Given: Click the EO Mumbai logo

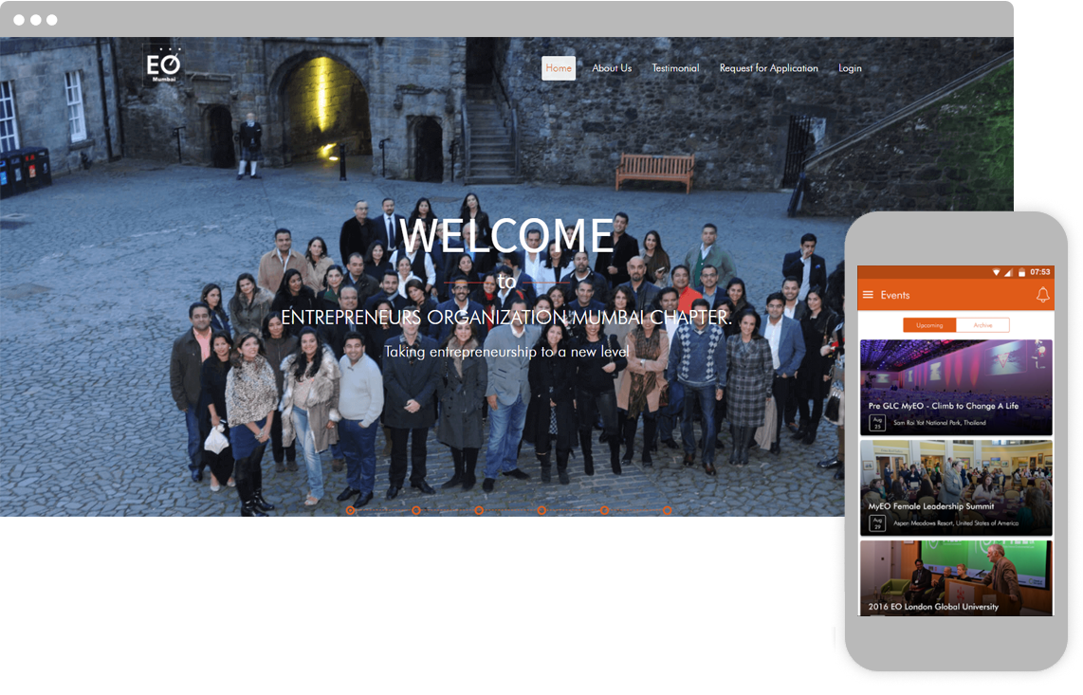Looking at the screenshot, I should 164,66.
